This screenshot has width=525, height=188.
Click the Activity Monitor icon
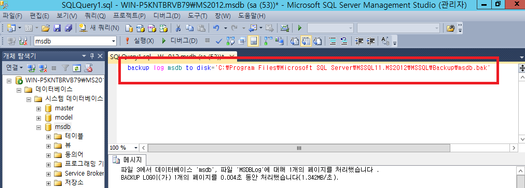click(285, 28)
